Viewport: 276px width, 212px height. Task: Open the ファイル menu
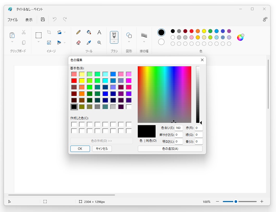click(13, 20)
